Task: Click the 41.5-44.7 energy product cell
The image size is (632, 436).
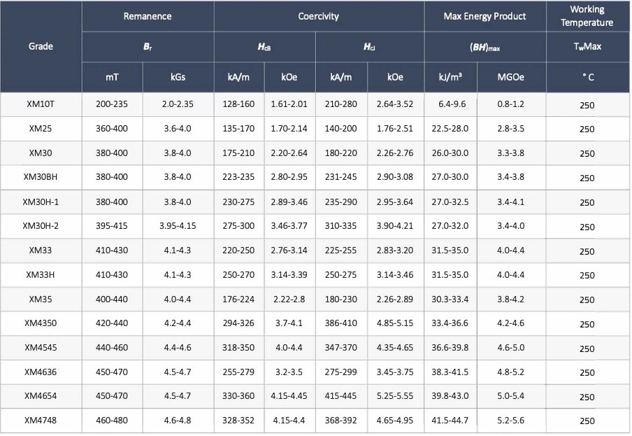Action: 450,420
